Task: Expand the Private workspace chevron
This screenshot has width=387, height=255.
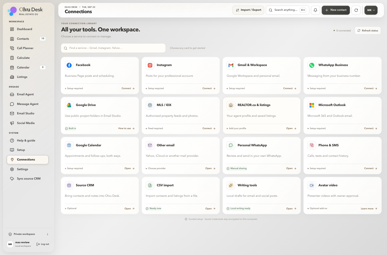Action: (48, 234)
